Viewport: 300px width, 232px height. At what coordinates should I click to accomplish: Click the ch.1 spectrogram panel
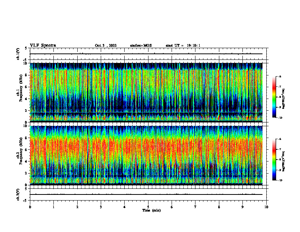[x=146, y=92]
